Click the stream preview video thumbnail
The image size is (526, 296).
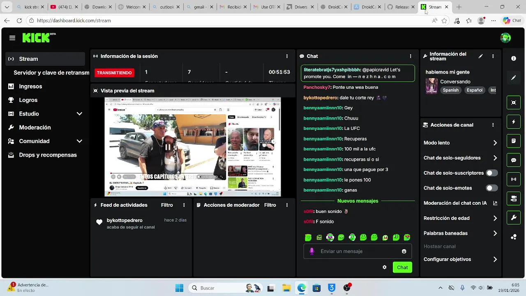(193, 147)
